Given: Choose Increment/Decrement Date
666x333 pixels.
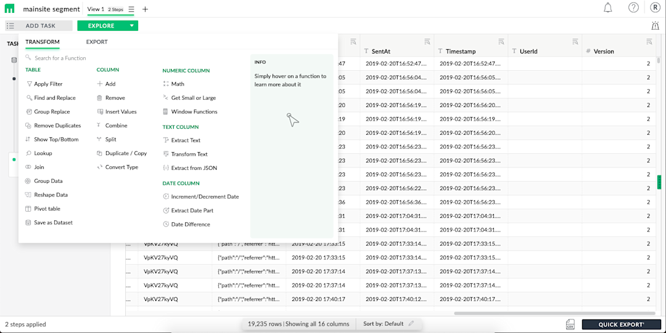Looking at the screenshot, I should pos(201,197).
